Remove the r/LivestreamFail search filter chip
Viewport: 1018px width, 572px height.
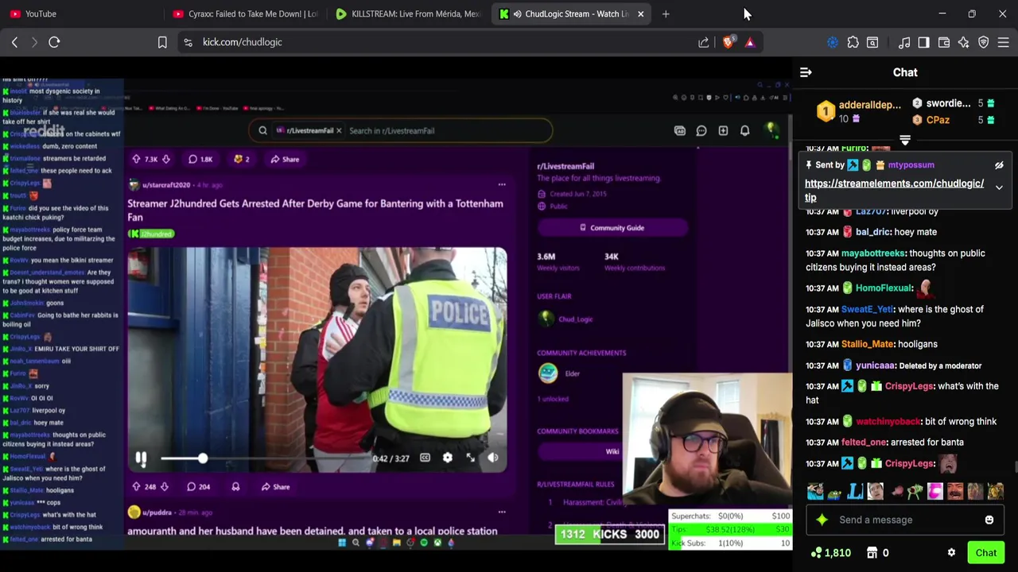coord(339,130)
